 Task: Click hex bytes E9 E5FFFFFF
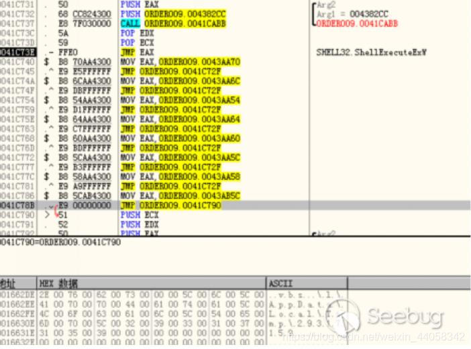(x=85, y=72)
